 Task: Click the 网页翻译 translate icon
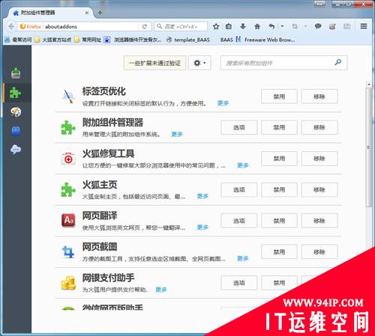coord(68,221)
